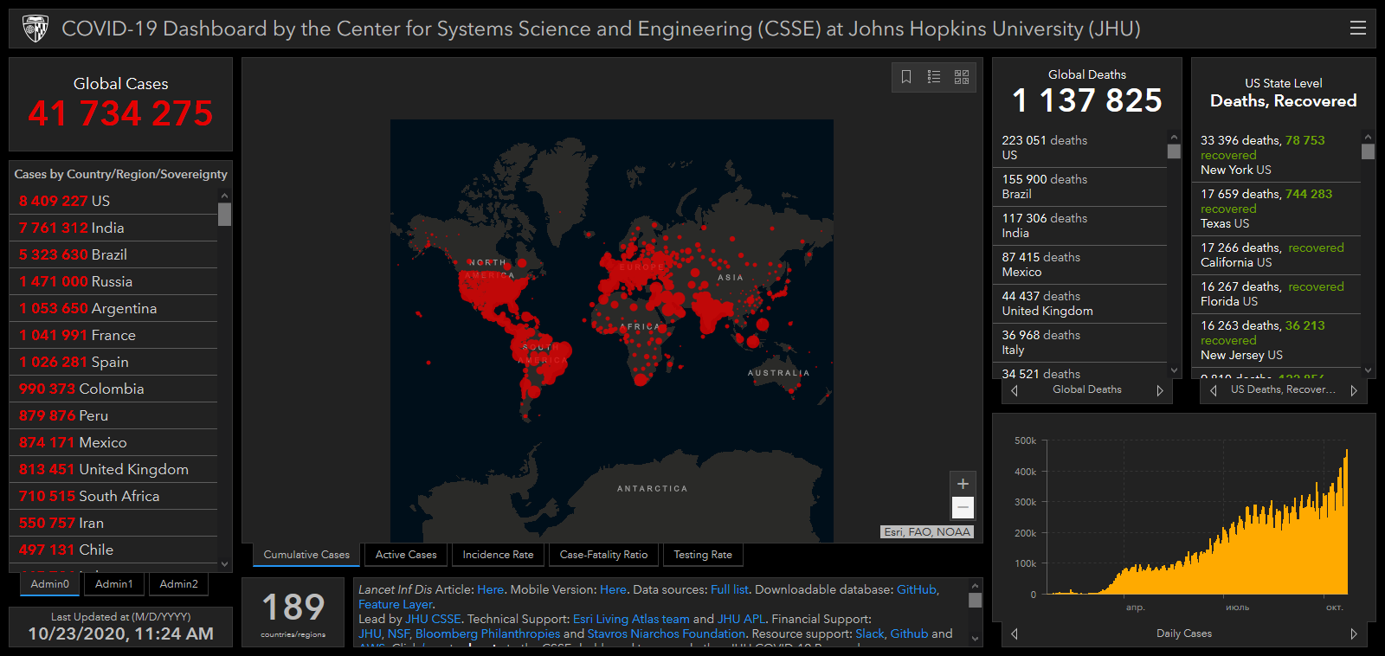Select New York US deaths entry

pyautogui.click(x=1277, y=155)
